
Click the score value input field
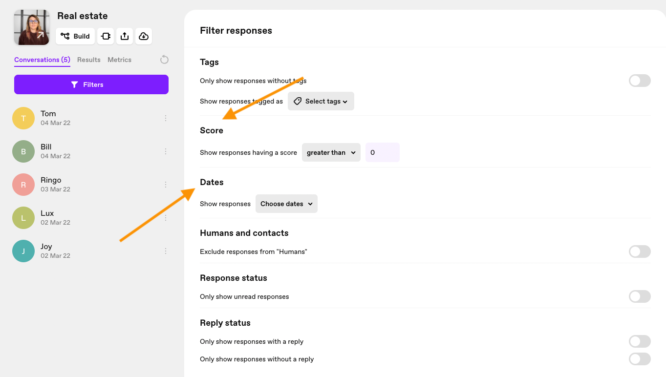[x=383, y=152]
